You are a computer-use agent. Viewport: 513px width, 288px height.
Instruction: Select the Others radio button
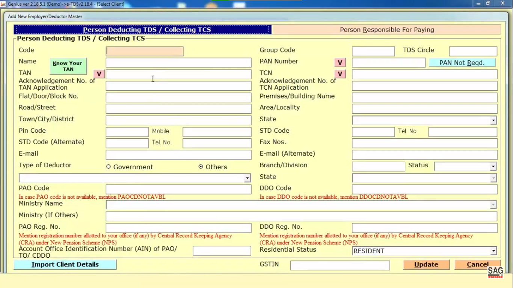point(201,167)
